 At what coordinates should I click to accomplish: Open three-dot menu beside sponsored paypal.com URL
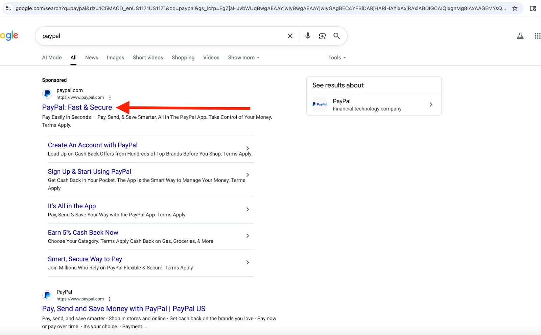[x=110, y=97]
